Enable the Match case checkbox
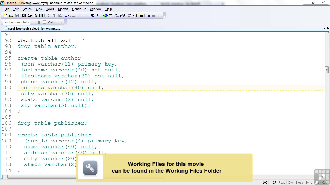 [x=44, y=22]
